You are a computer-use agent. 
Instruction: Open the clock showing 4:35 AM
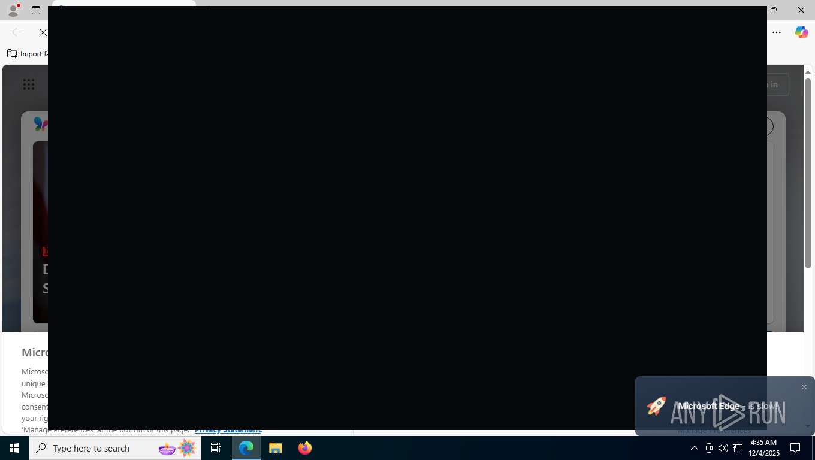[x=764, y=448]
